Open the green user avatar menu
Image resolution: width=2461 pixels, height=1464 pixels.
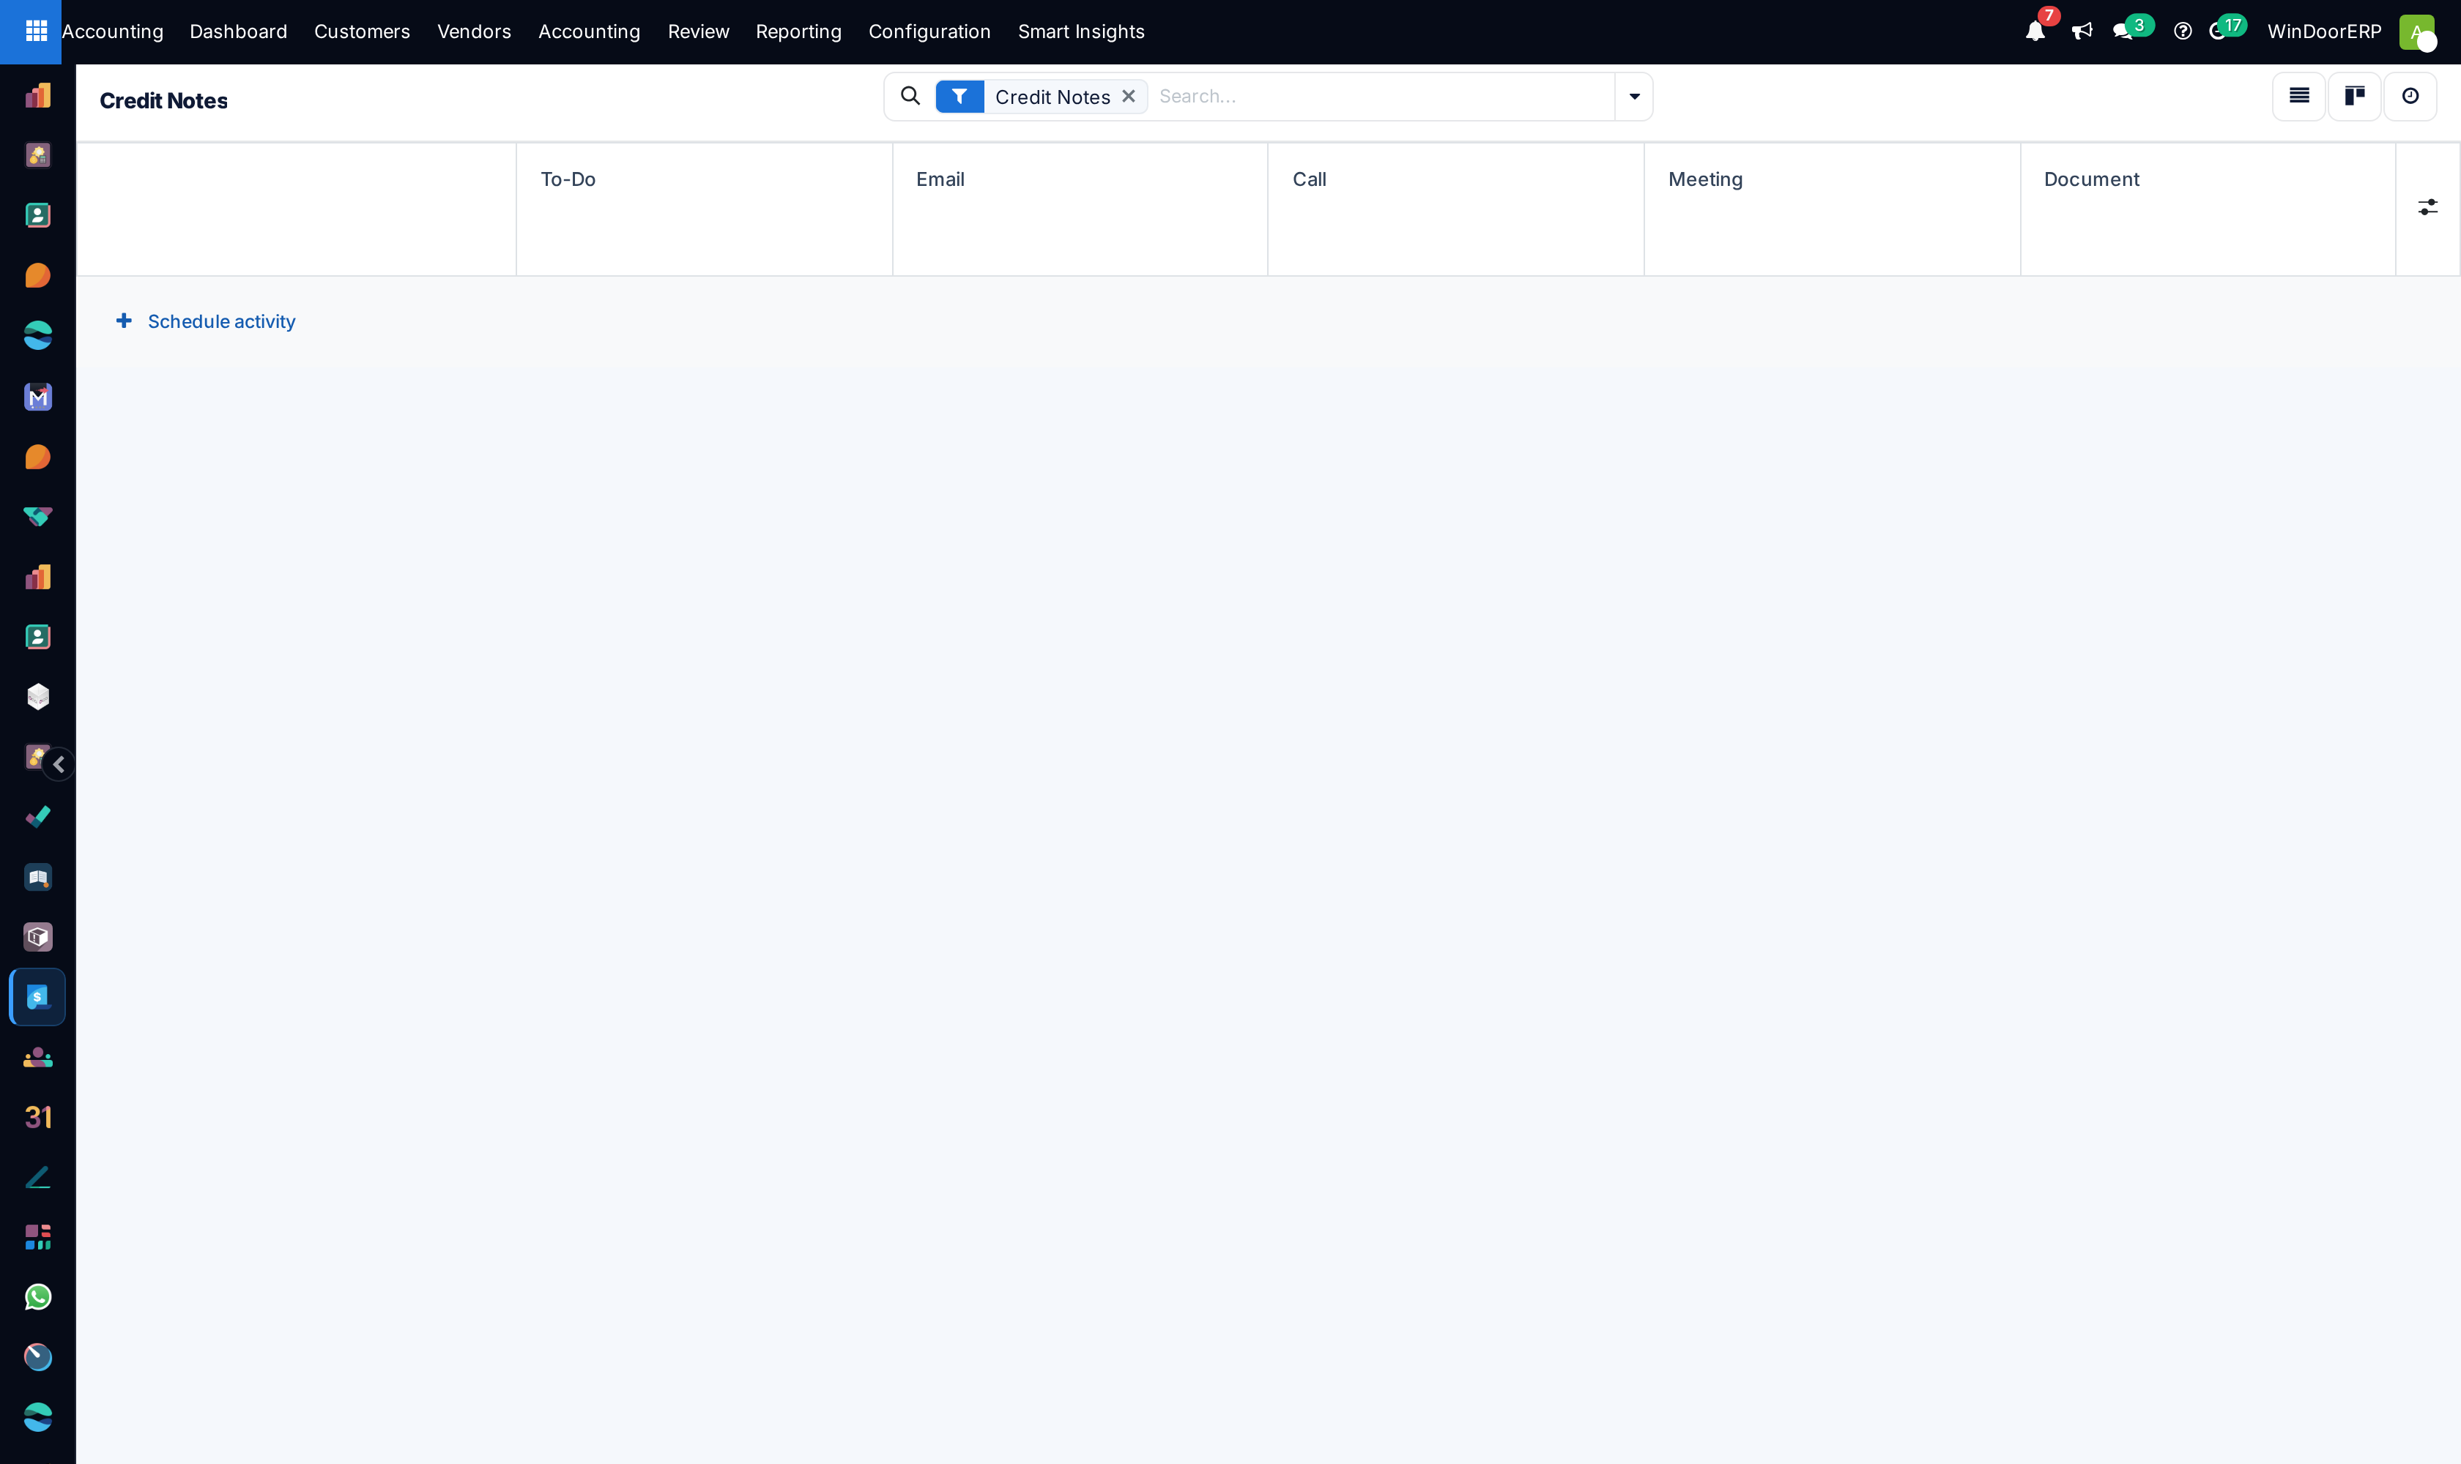point(2416,31)
